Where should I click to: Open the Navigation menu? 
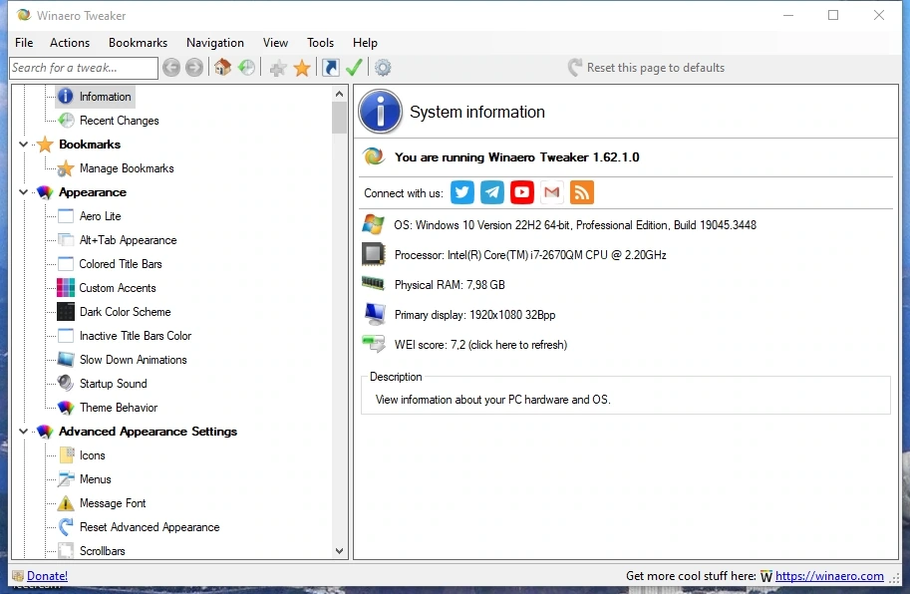click(x=214, y=42)
